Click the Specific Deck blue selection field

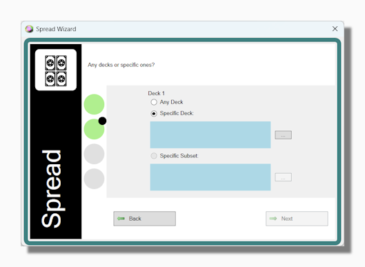point(210,135)
